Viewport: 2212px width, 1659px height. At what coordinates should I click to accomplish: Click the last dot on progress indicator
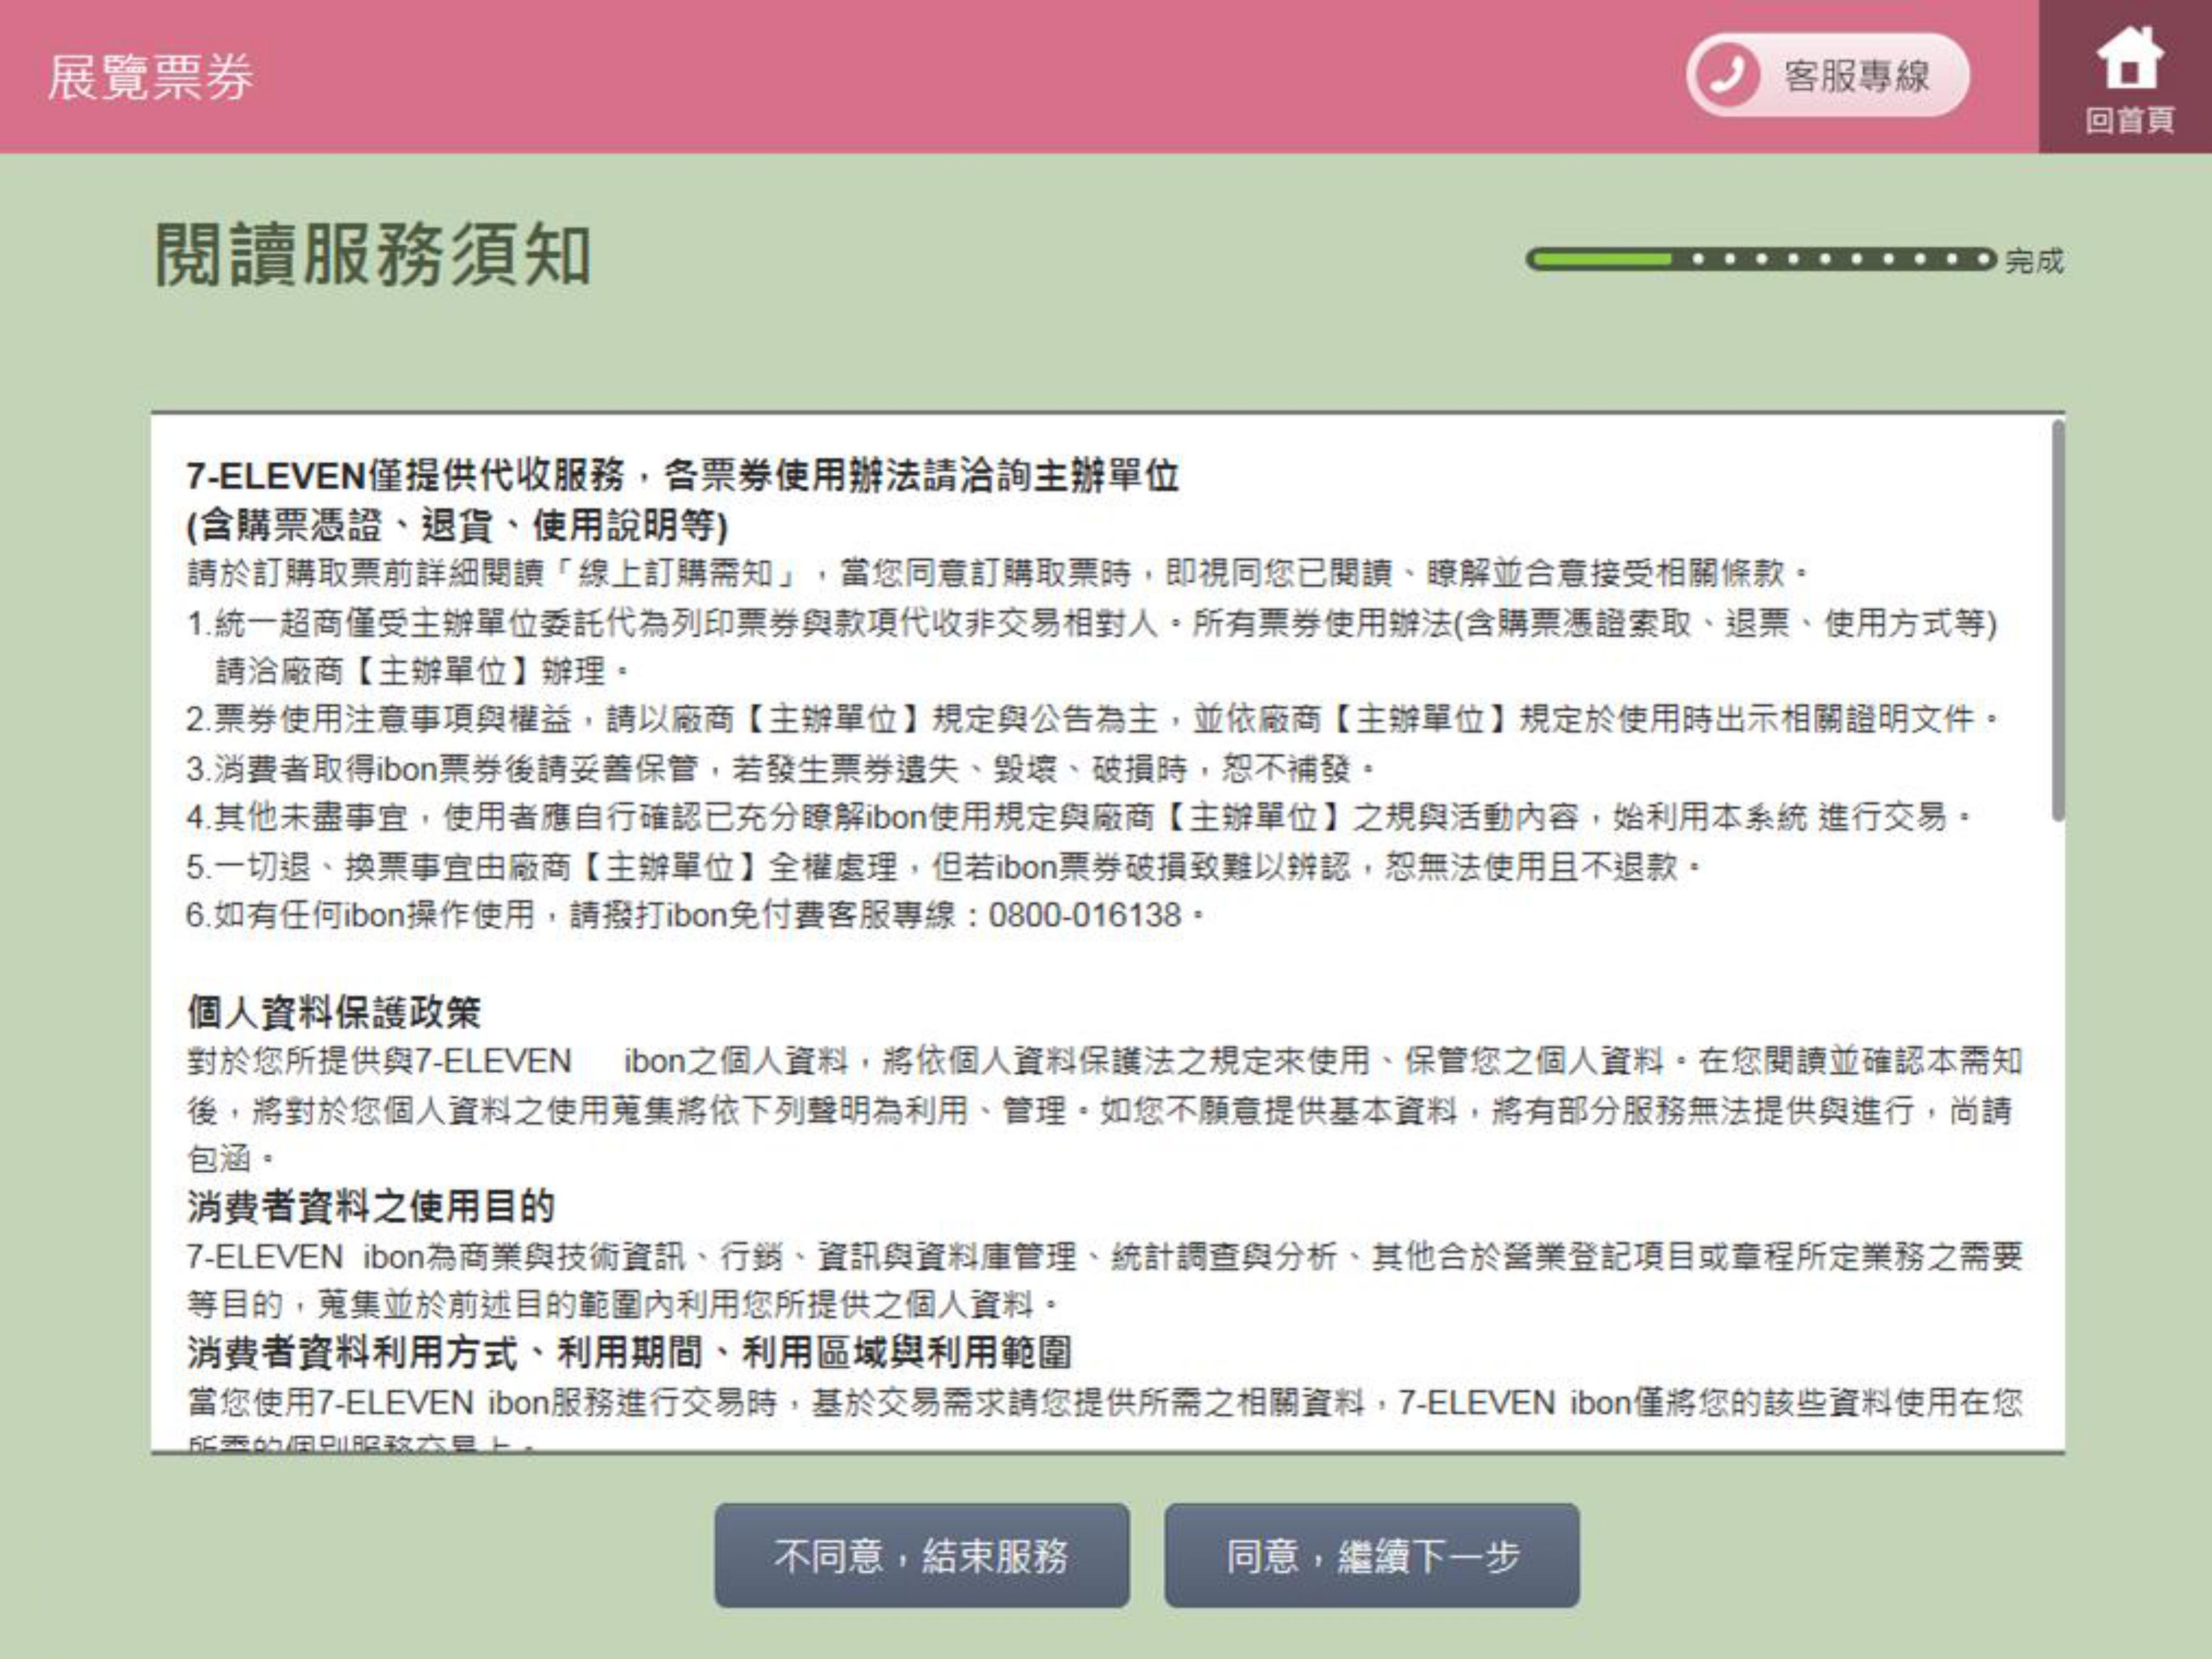[x=1983, y=260]
